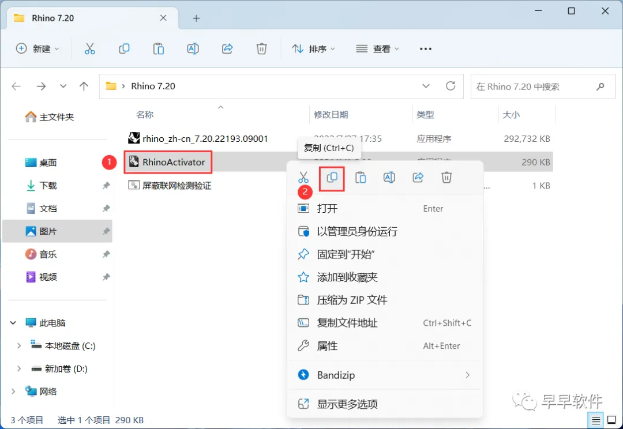Unpin 下载 using its pin icon
Screen dimensions: 623x429
pyautogui.click(x=106, y=186)
